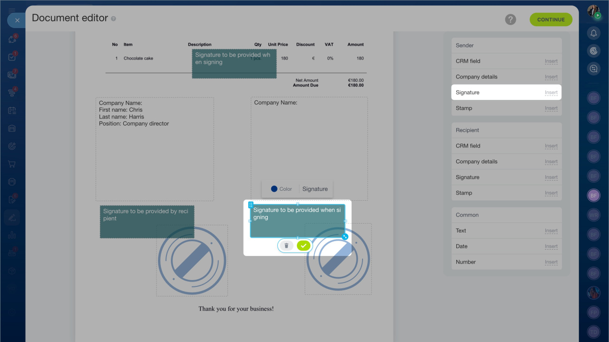The image size is (609, 342).
Task: Click the drag handle on the selected signature block
Action: (x=251, y=205)
